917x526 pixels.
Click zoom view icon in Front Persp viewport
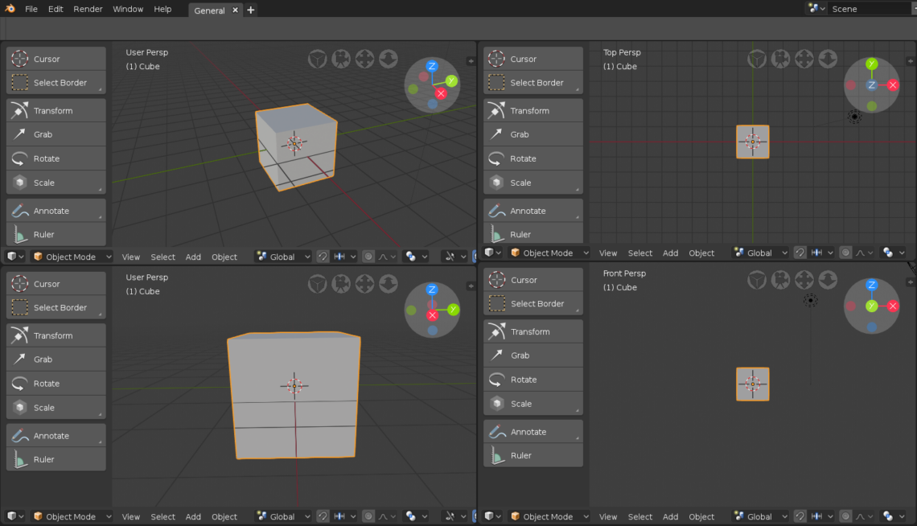pos(828,280)
